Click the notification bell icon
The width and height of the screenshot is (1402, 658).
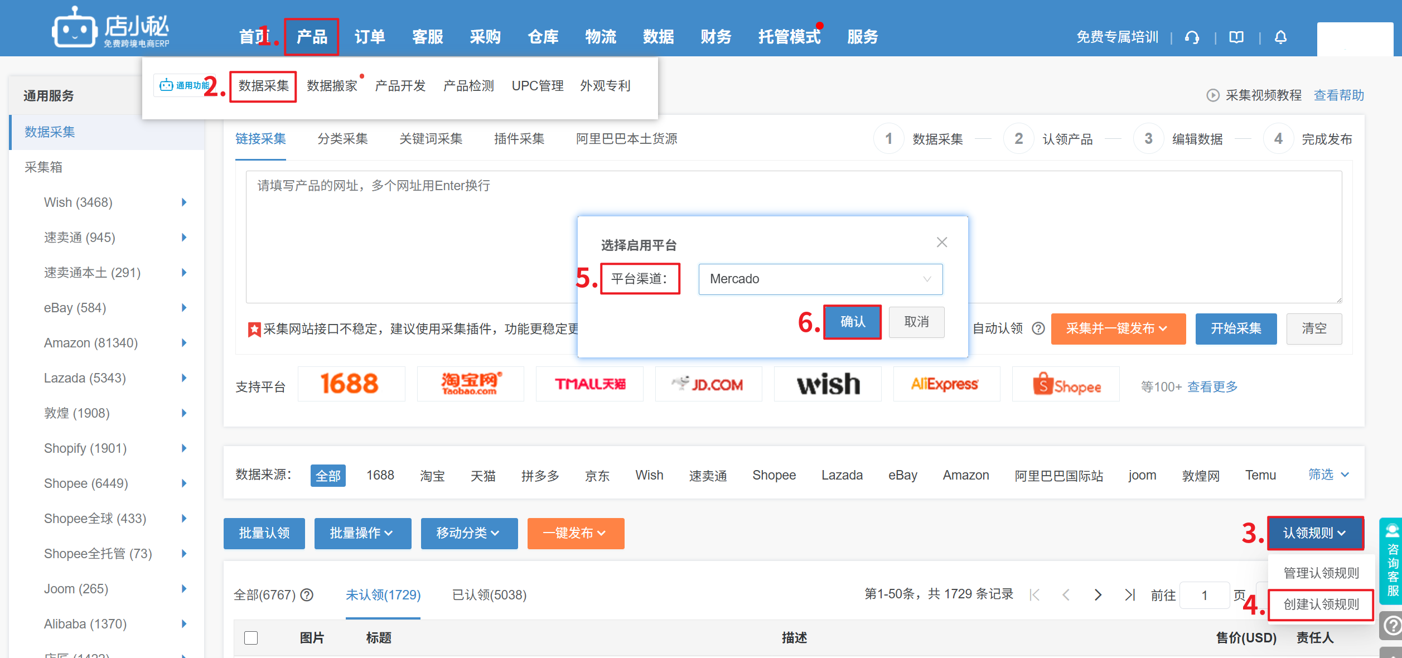tap(1280, 37)
